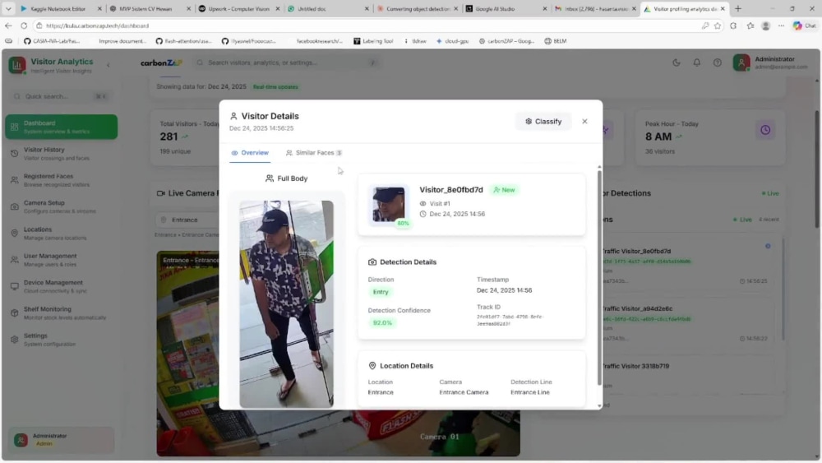
Task: Bookmark this page with star icon
Action: coord(718,25)
